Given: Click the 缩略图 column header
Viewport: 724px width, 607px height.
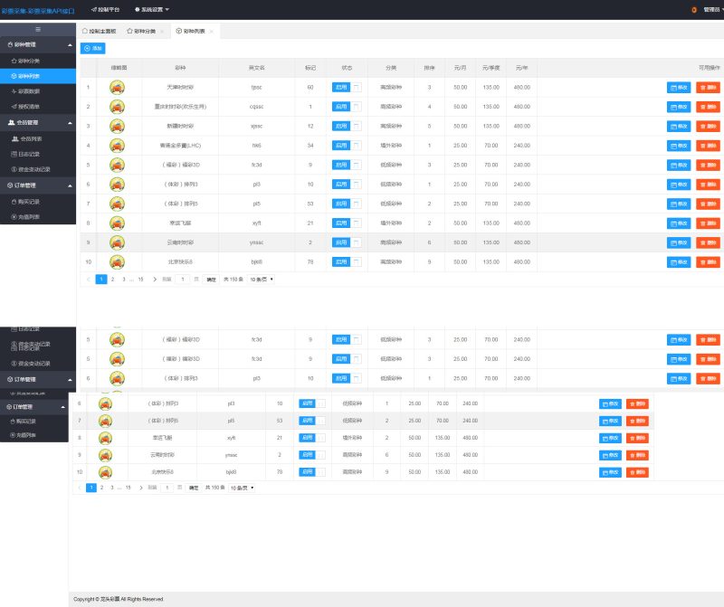Looking at the screenshot, I should [x=119, y=68].
